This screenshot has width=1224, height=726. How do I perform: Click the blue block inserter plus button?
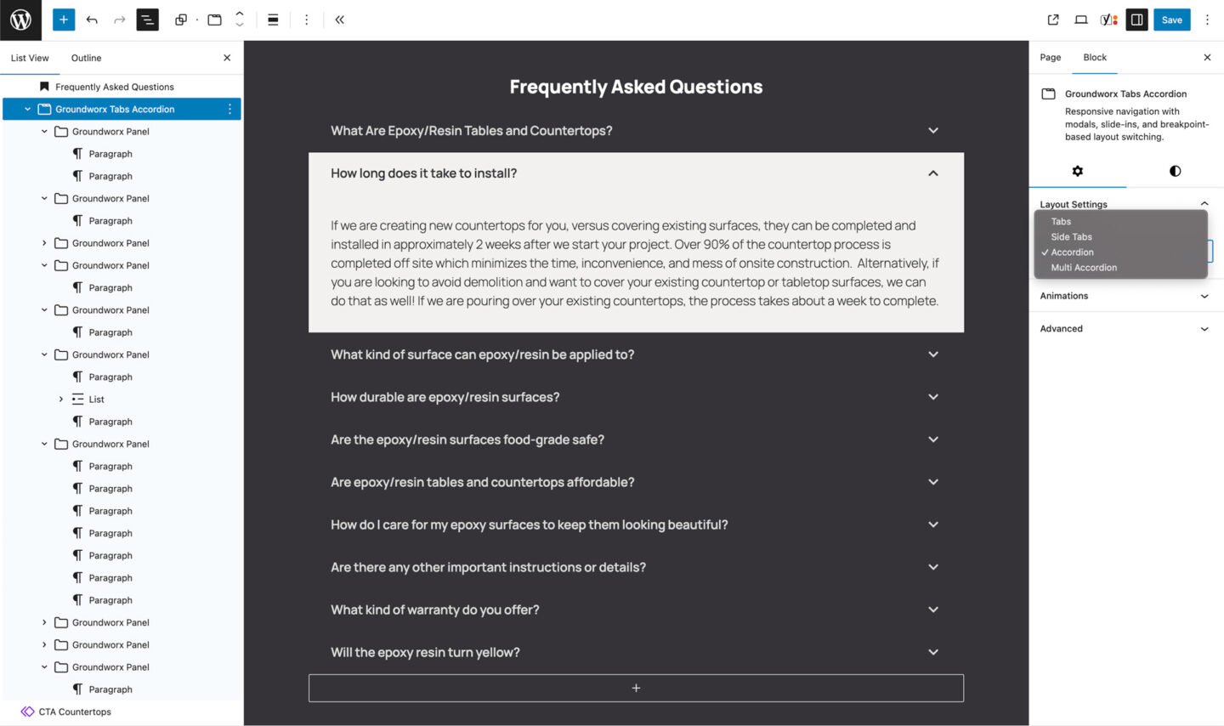point(64,20)
